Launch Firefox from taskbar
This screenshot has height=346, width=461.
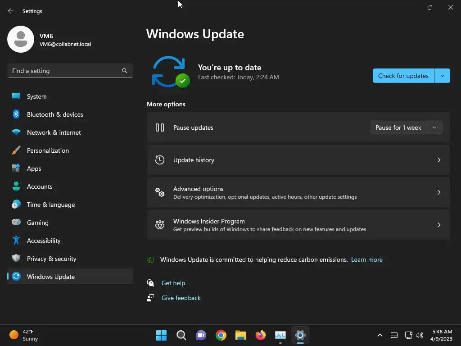pyautogui.click(x=261, y=335)
